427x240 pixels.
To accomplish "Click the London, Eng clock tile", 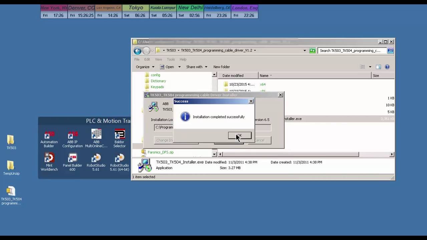I will point(245,12).
